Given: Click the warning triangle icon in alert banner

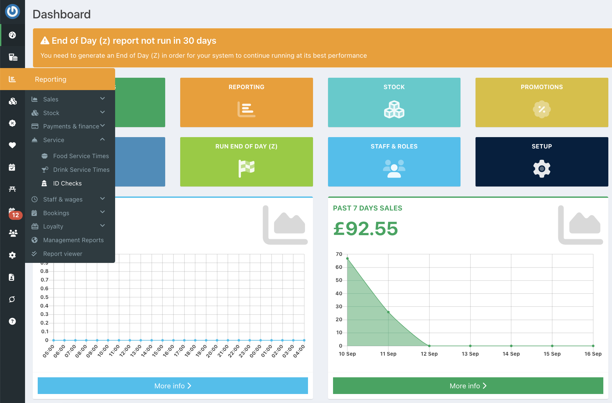Looking at the screenshot, I should coord(45,40).
